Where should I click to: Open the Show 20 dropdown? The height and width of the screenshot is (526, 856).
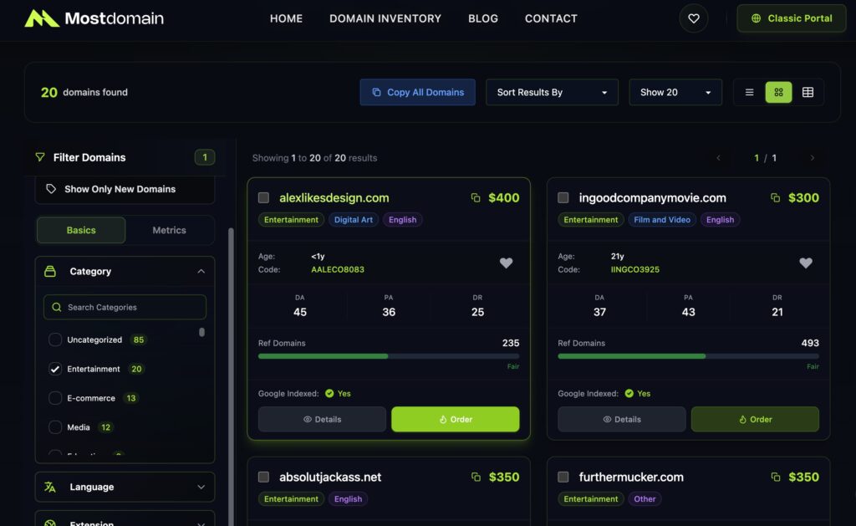click(675, 92)
